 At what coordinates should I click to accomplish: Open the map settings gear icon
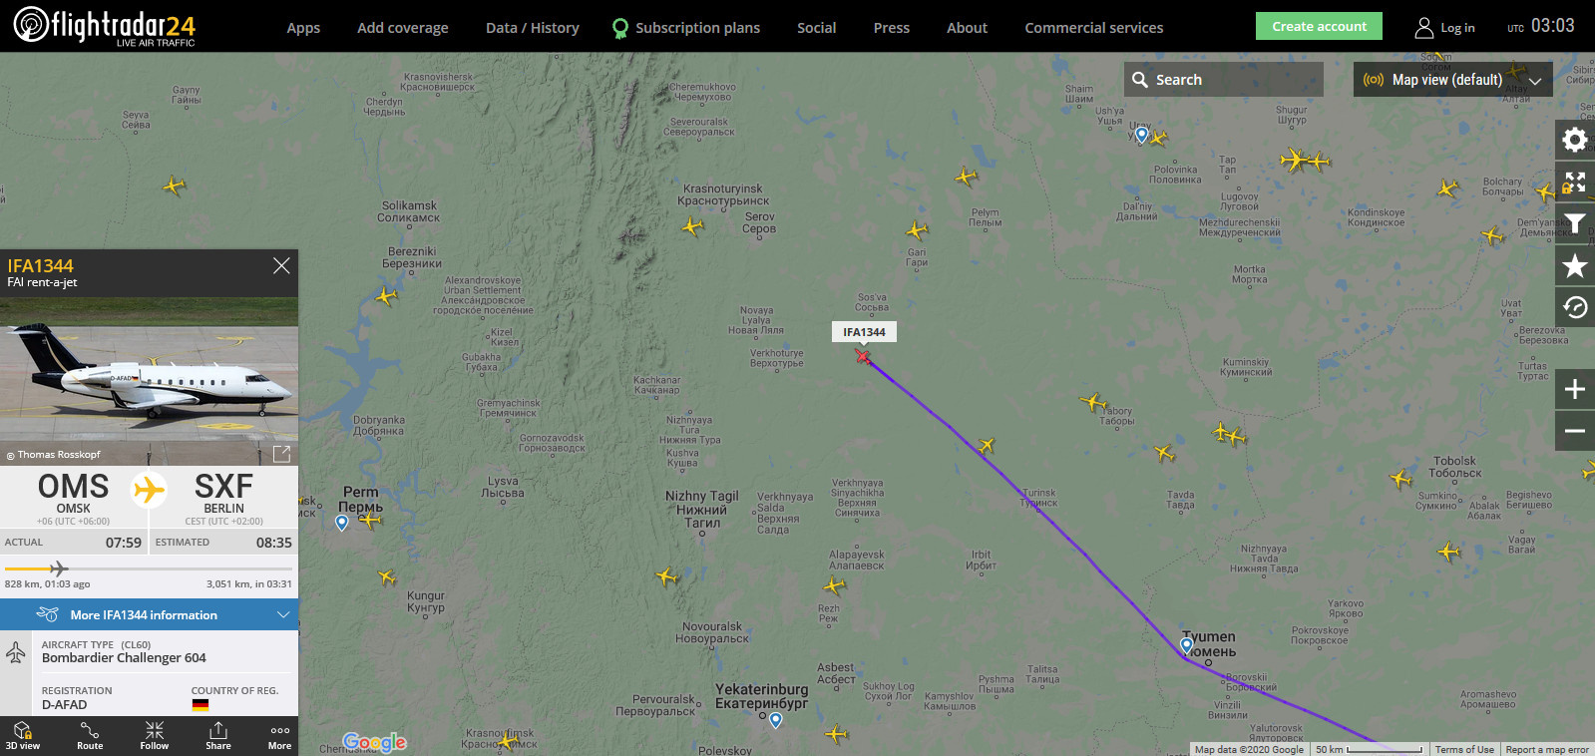tap(1575, 140)
